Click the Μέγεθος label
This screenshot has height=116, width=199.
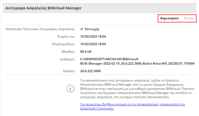tap(68, 52)
